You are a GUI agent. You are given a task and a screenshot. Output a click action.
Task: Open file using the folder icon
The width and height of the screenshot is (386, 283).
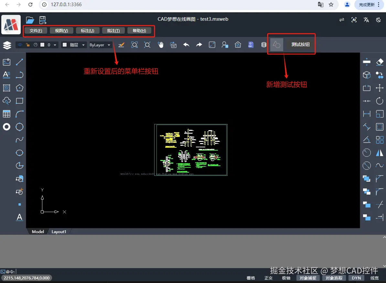click(30, 20)
